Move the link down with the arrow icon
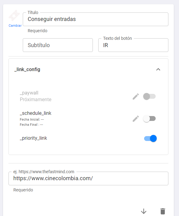The height and width of the screenshot is (216, 179). (144, 211)
